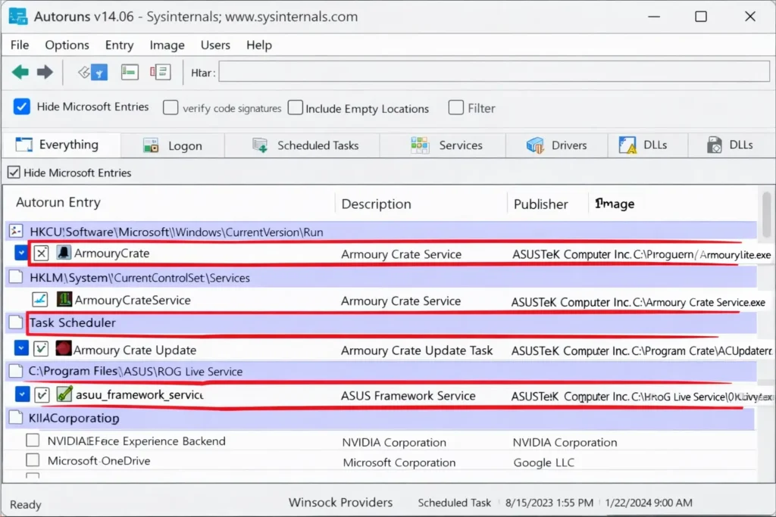This screenshot has width=776, height=517.
Task: Click the gray forward arrow in toolbar
Action: tap(45, 73)
